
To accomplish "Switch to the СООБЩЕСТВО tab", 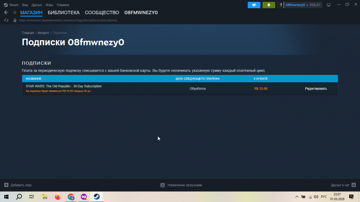I will [102, 13].
